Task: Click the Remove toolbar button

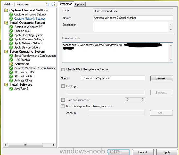Action: (22, 4)
